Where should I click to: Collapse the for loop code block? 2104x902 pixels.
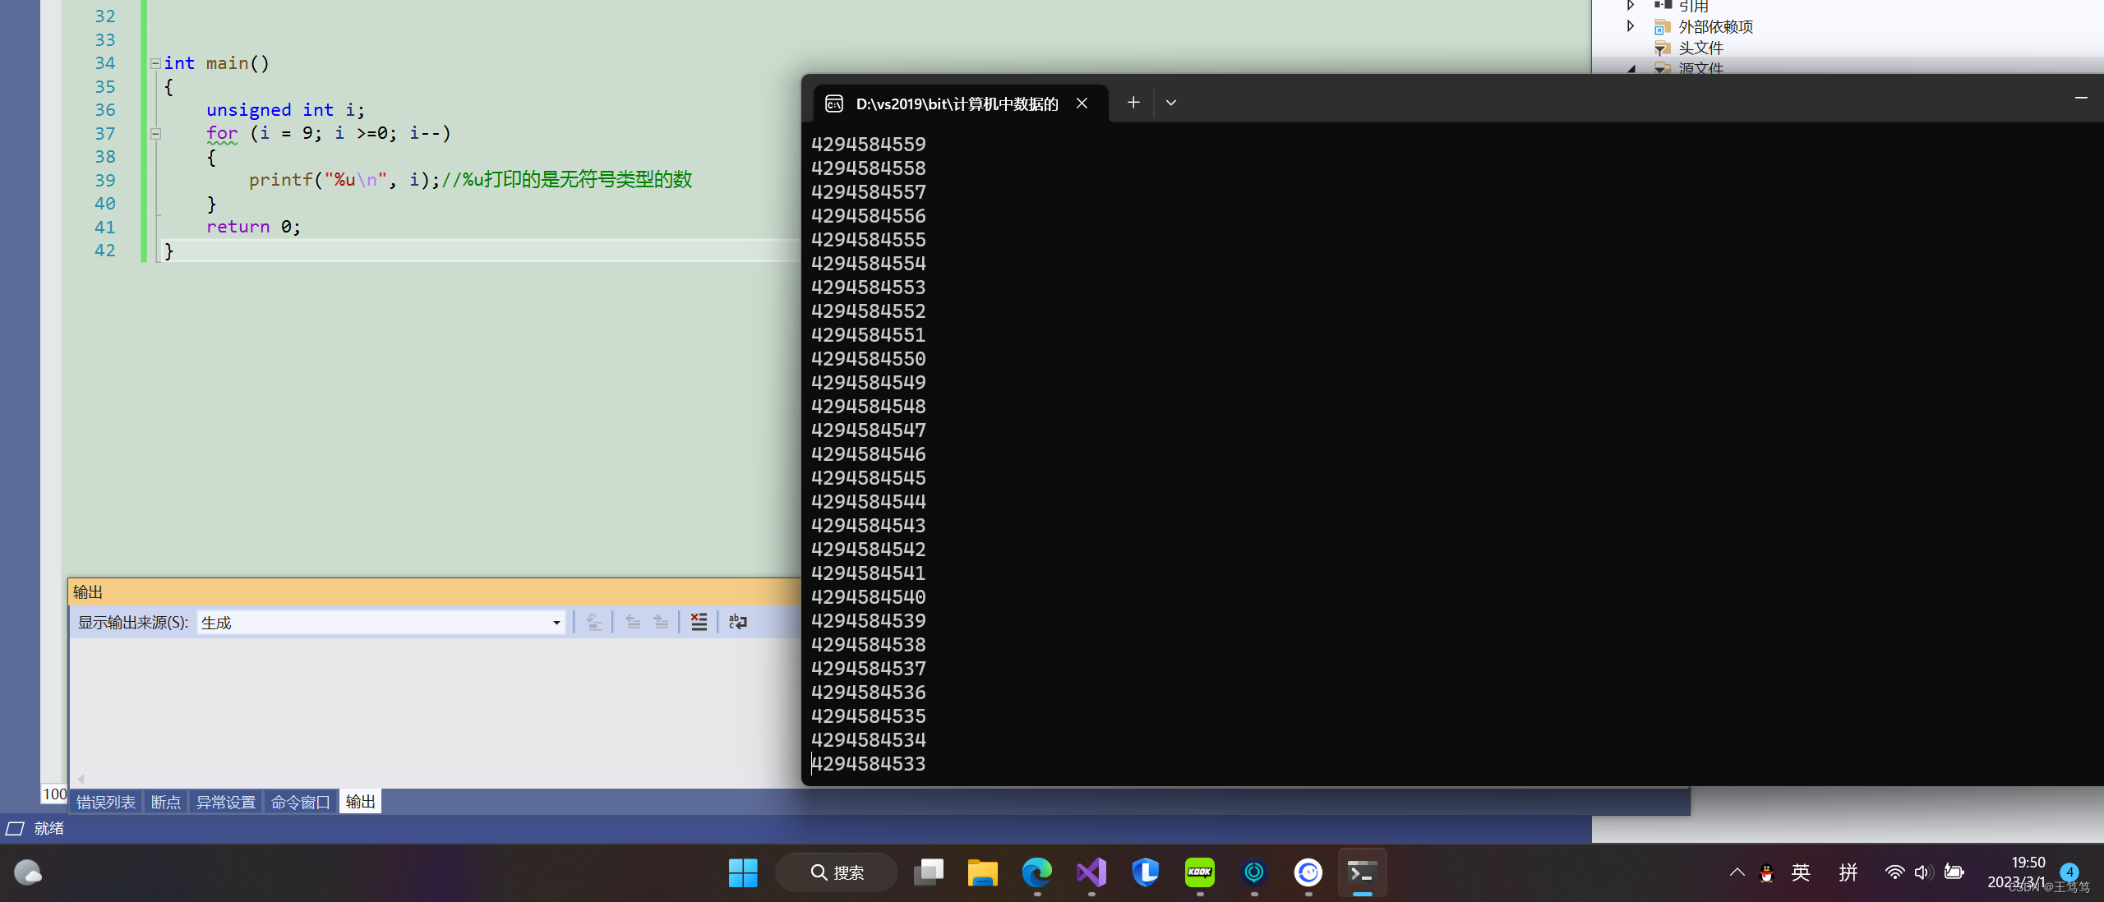(x=155, y=133)
